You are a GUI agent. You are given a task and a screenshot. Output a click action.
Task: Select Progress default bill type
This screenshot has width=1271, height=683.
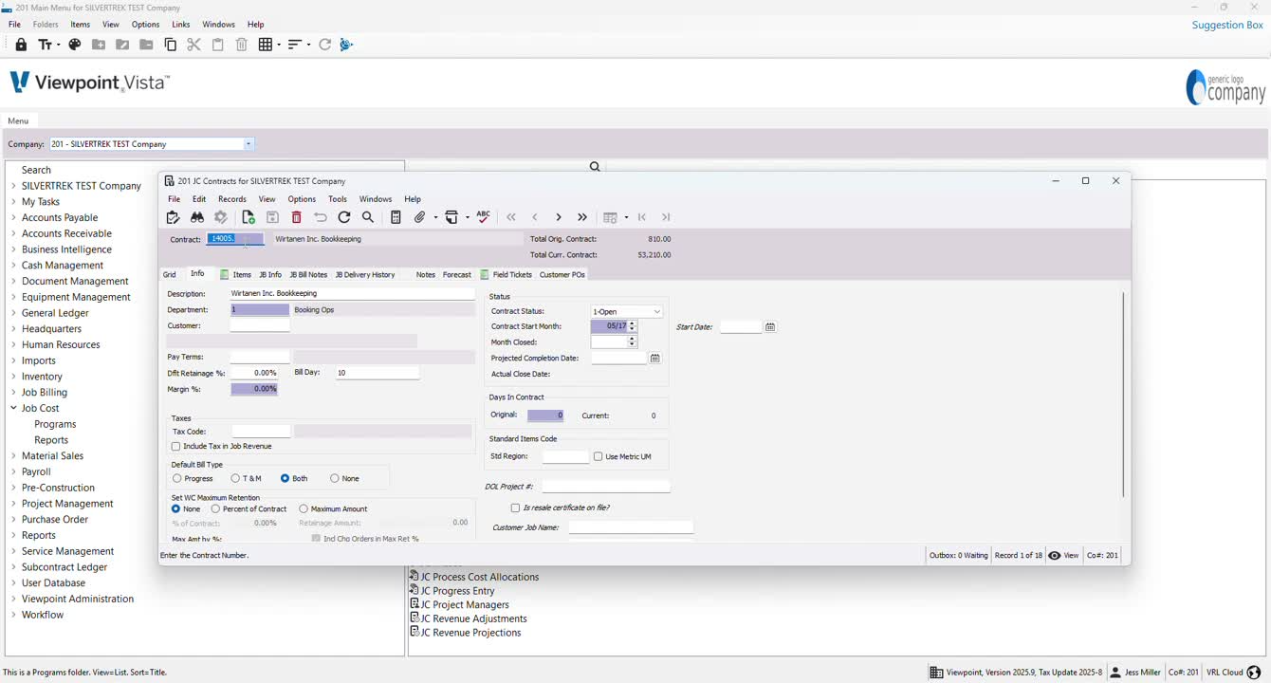pyautogui.click(x=177, y=478)
